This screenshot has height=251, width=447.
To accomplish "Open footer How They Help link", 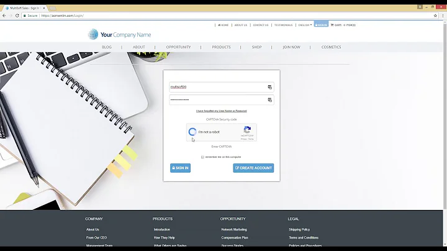I will coord(164,237).
